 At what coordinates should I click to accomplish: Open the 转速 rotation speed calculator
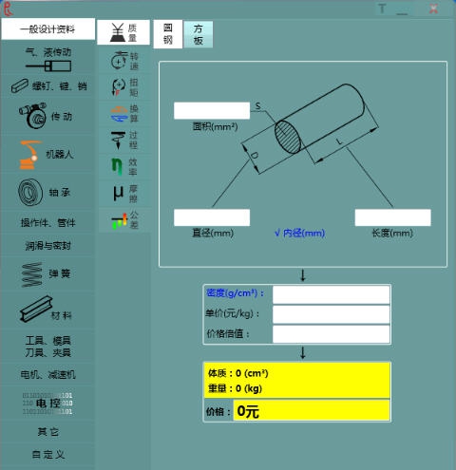coord(124,61)
